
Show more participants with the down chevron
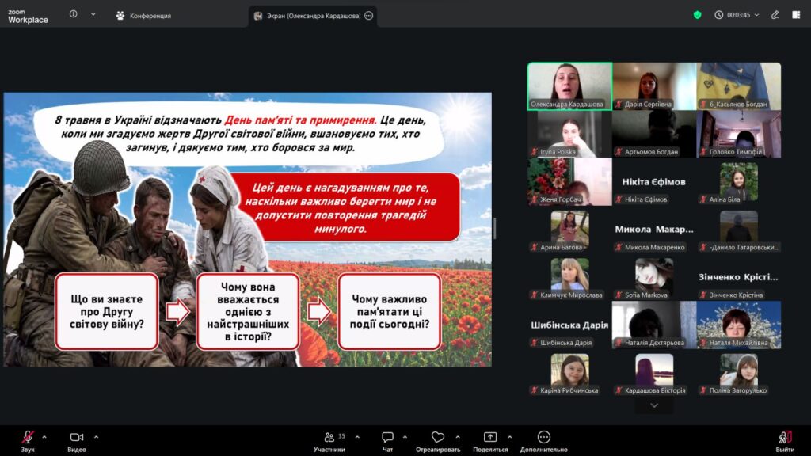654,406
